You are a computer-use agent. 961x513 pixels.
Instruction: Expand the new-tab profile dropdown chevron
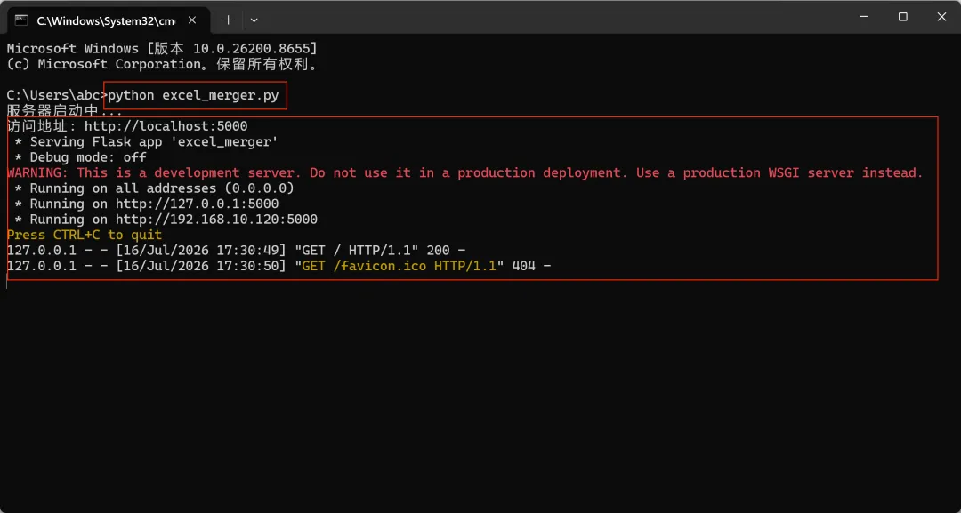click(254, 20)
